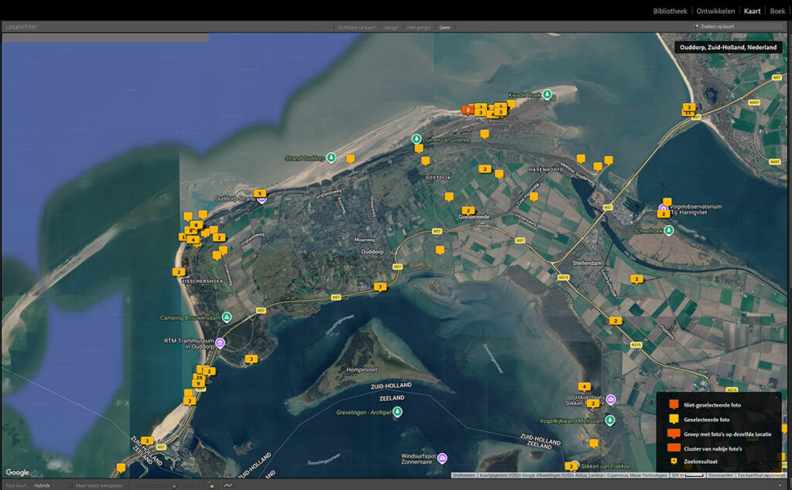This screenshot has width=792, height=490.
Task: Open the GPS tracklog icon in bottom toolbar
Action: click(x=228, y=485)
